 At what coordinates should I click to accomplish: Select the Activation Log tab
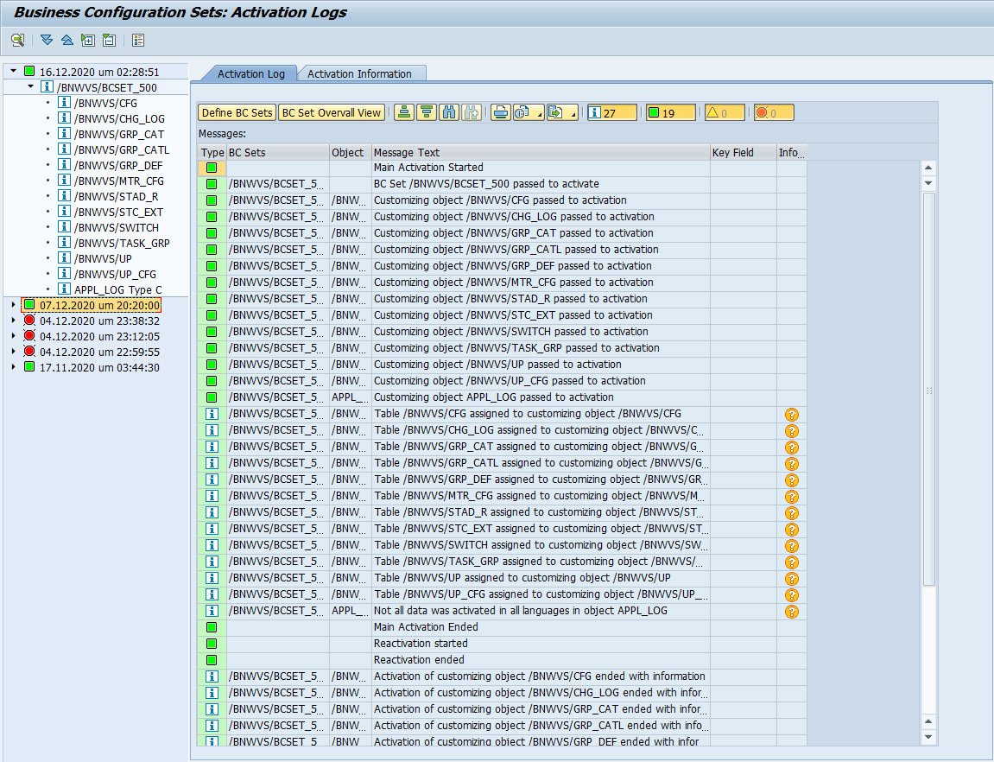(x=250, y=73)
